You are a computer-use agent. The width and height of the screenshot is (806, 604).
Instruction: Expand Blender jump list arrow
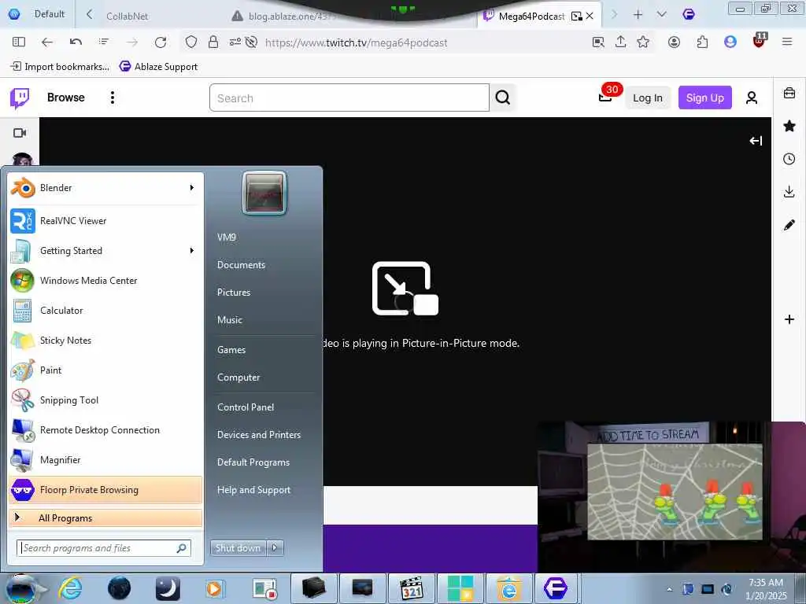click(192, 188)
